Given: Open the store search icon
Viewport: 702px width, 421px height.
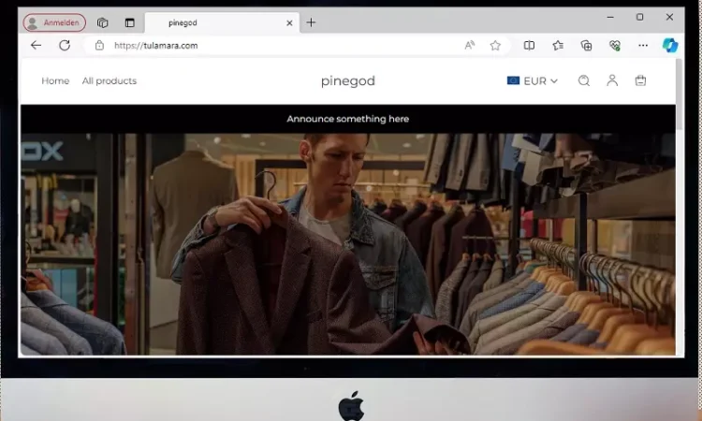Looking at the screenshot, I should [584, 80].
